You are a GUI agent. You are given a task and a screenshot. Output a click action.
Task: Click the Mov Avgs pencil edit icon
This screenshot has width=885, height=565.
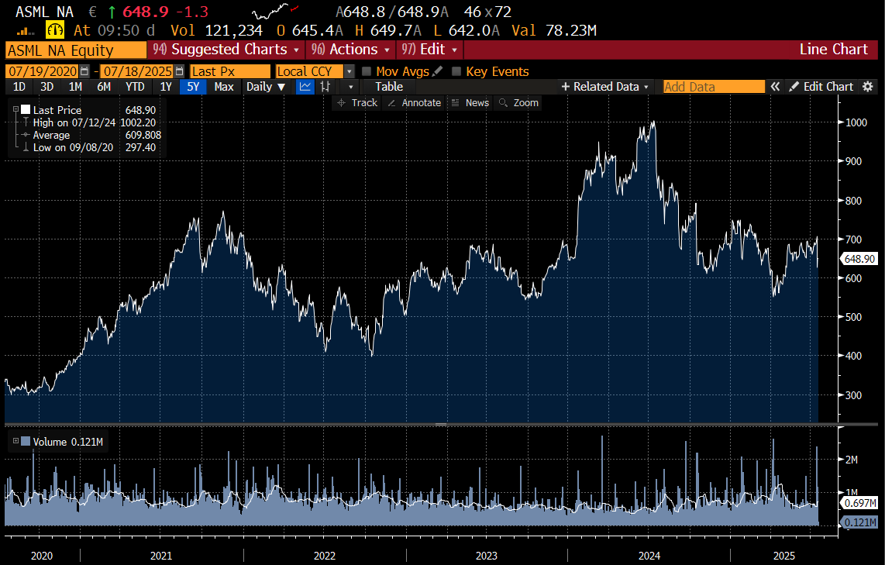[437, 71]
